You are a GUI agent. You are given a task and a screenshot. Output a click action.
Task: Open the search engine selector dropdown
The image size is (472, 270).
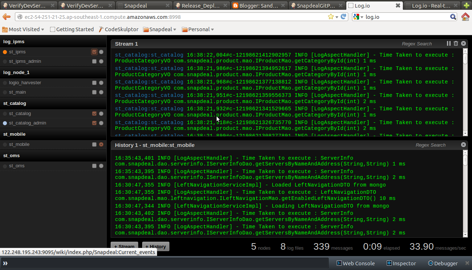point(358,17)
